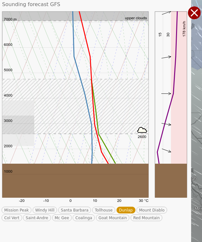Click the '1000' altitude label

click(x=8, y=171)
